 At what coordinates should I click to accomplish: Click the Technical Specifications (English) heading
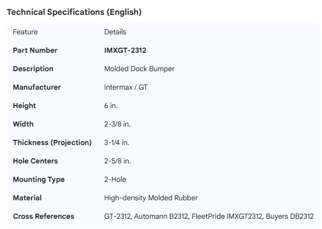click(x=74, y=12)
